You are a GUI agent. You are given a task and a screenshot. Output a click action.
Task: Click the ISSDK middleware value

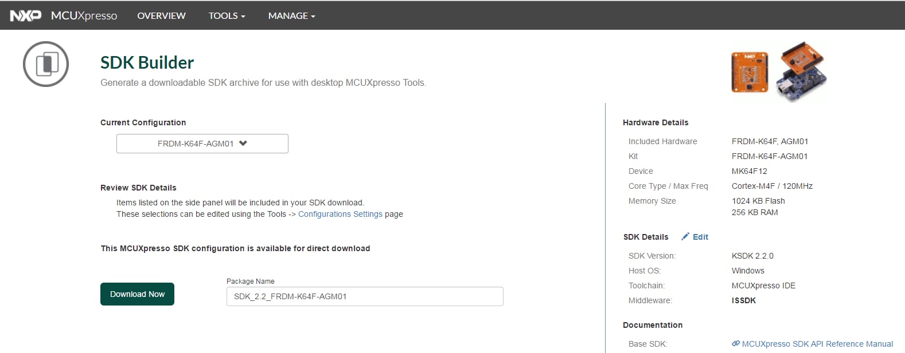744,300
